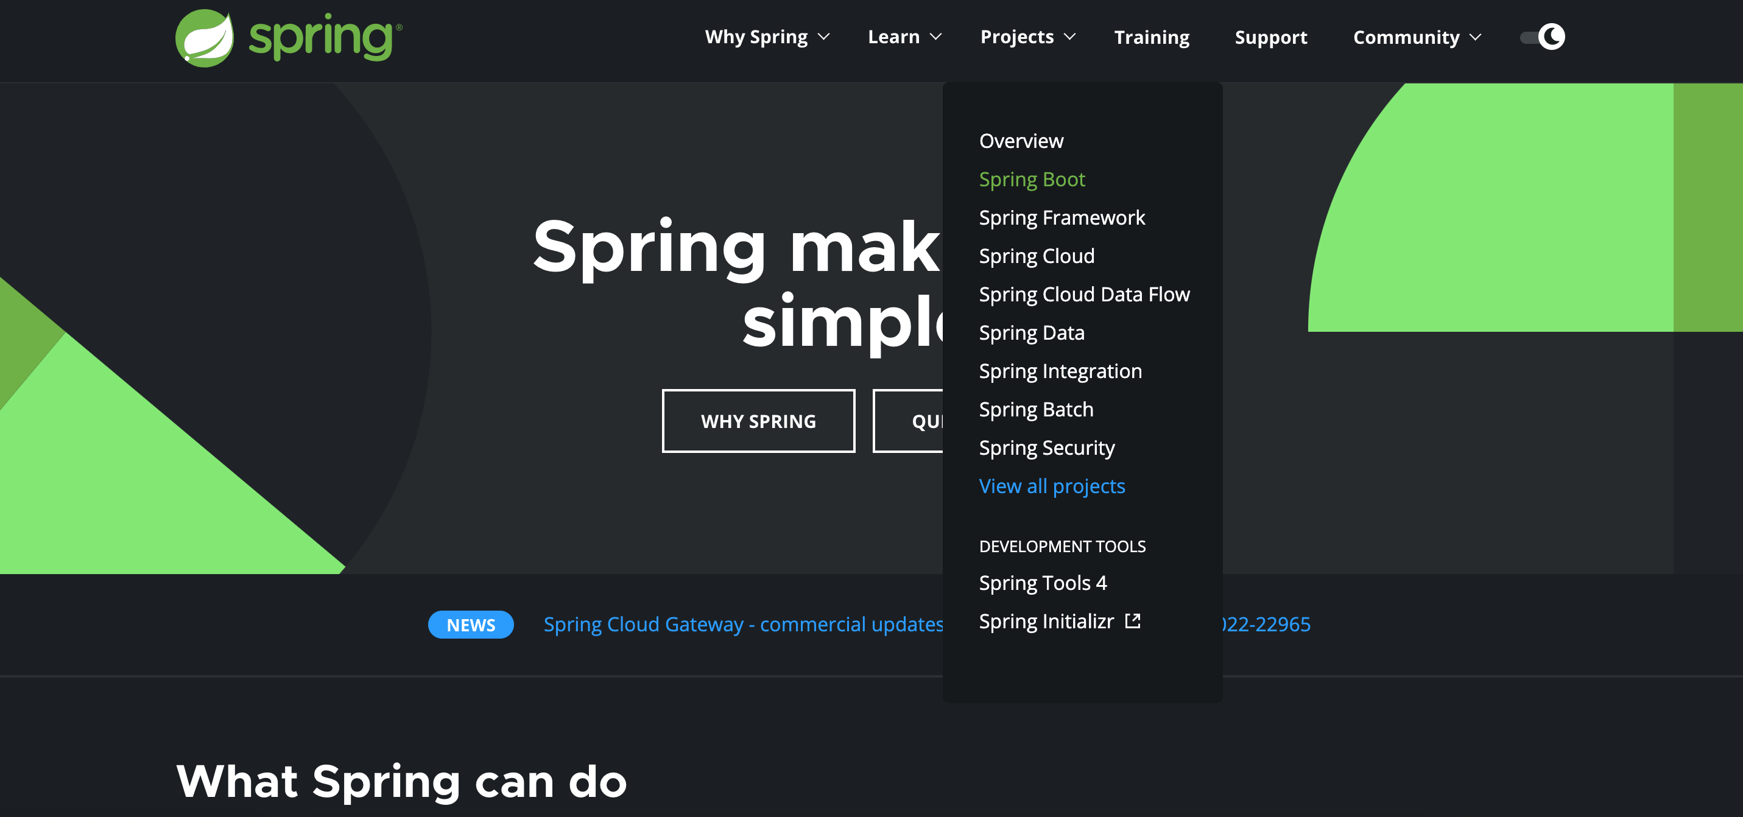Open Spring Initializr via external link icon
The height and width of the screenshot is (817, 1743).
[1133, 621]
